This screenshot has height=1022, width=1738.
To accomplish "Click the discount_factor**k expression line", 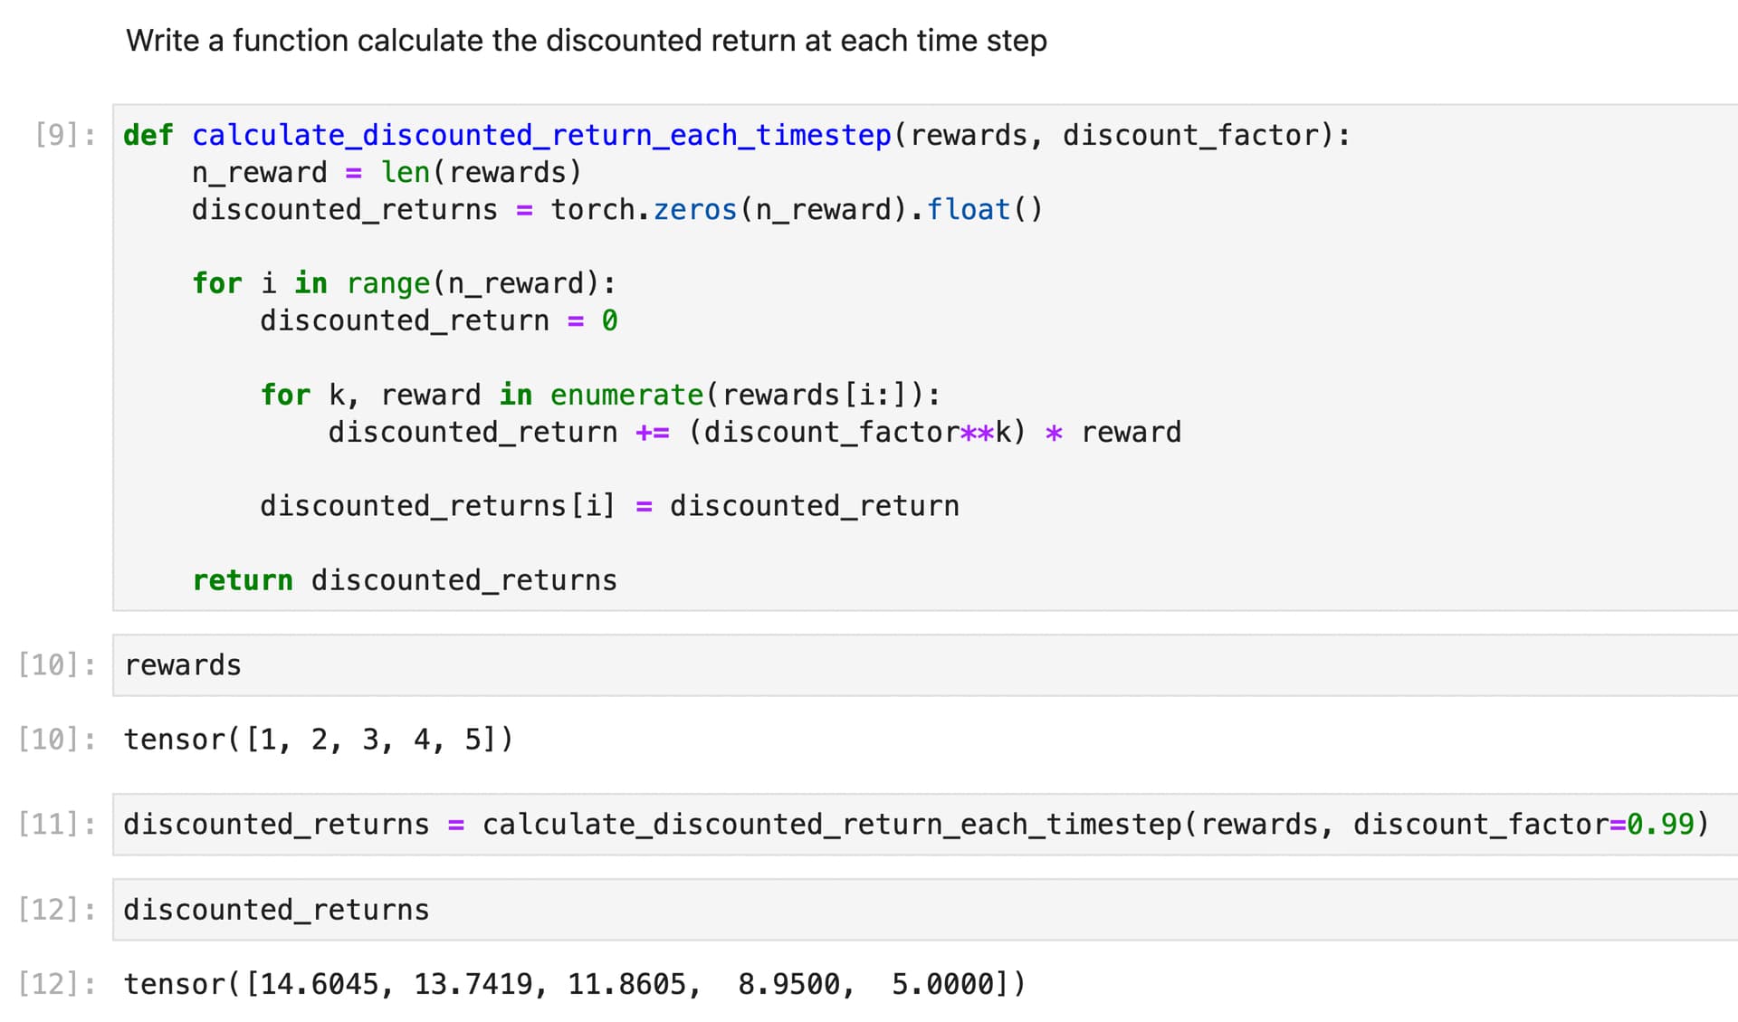I will (754, 432).
